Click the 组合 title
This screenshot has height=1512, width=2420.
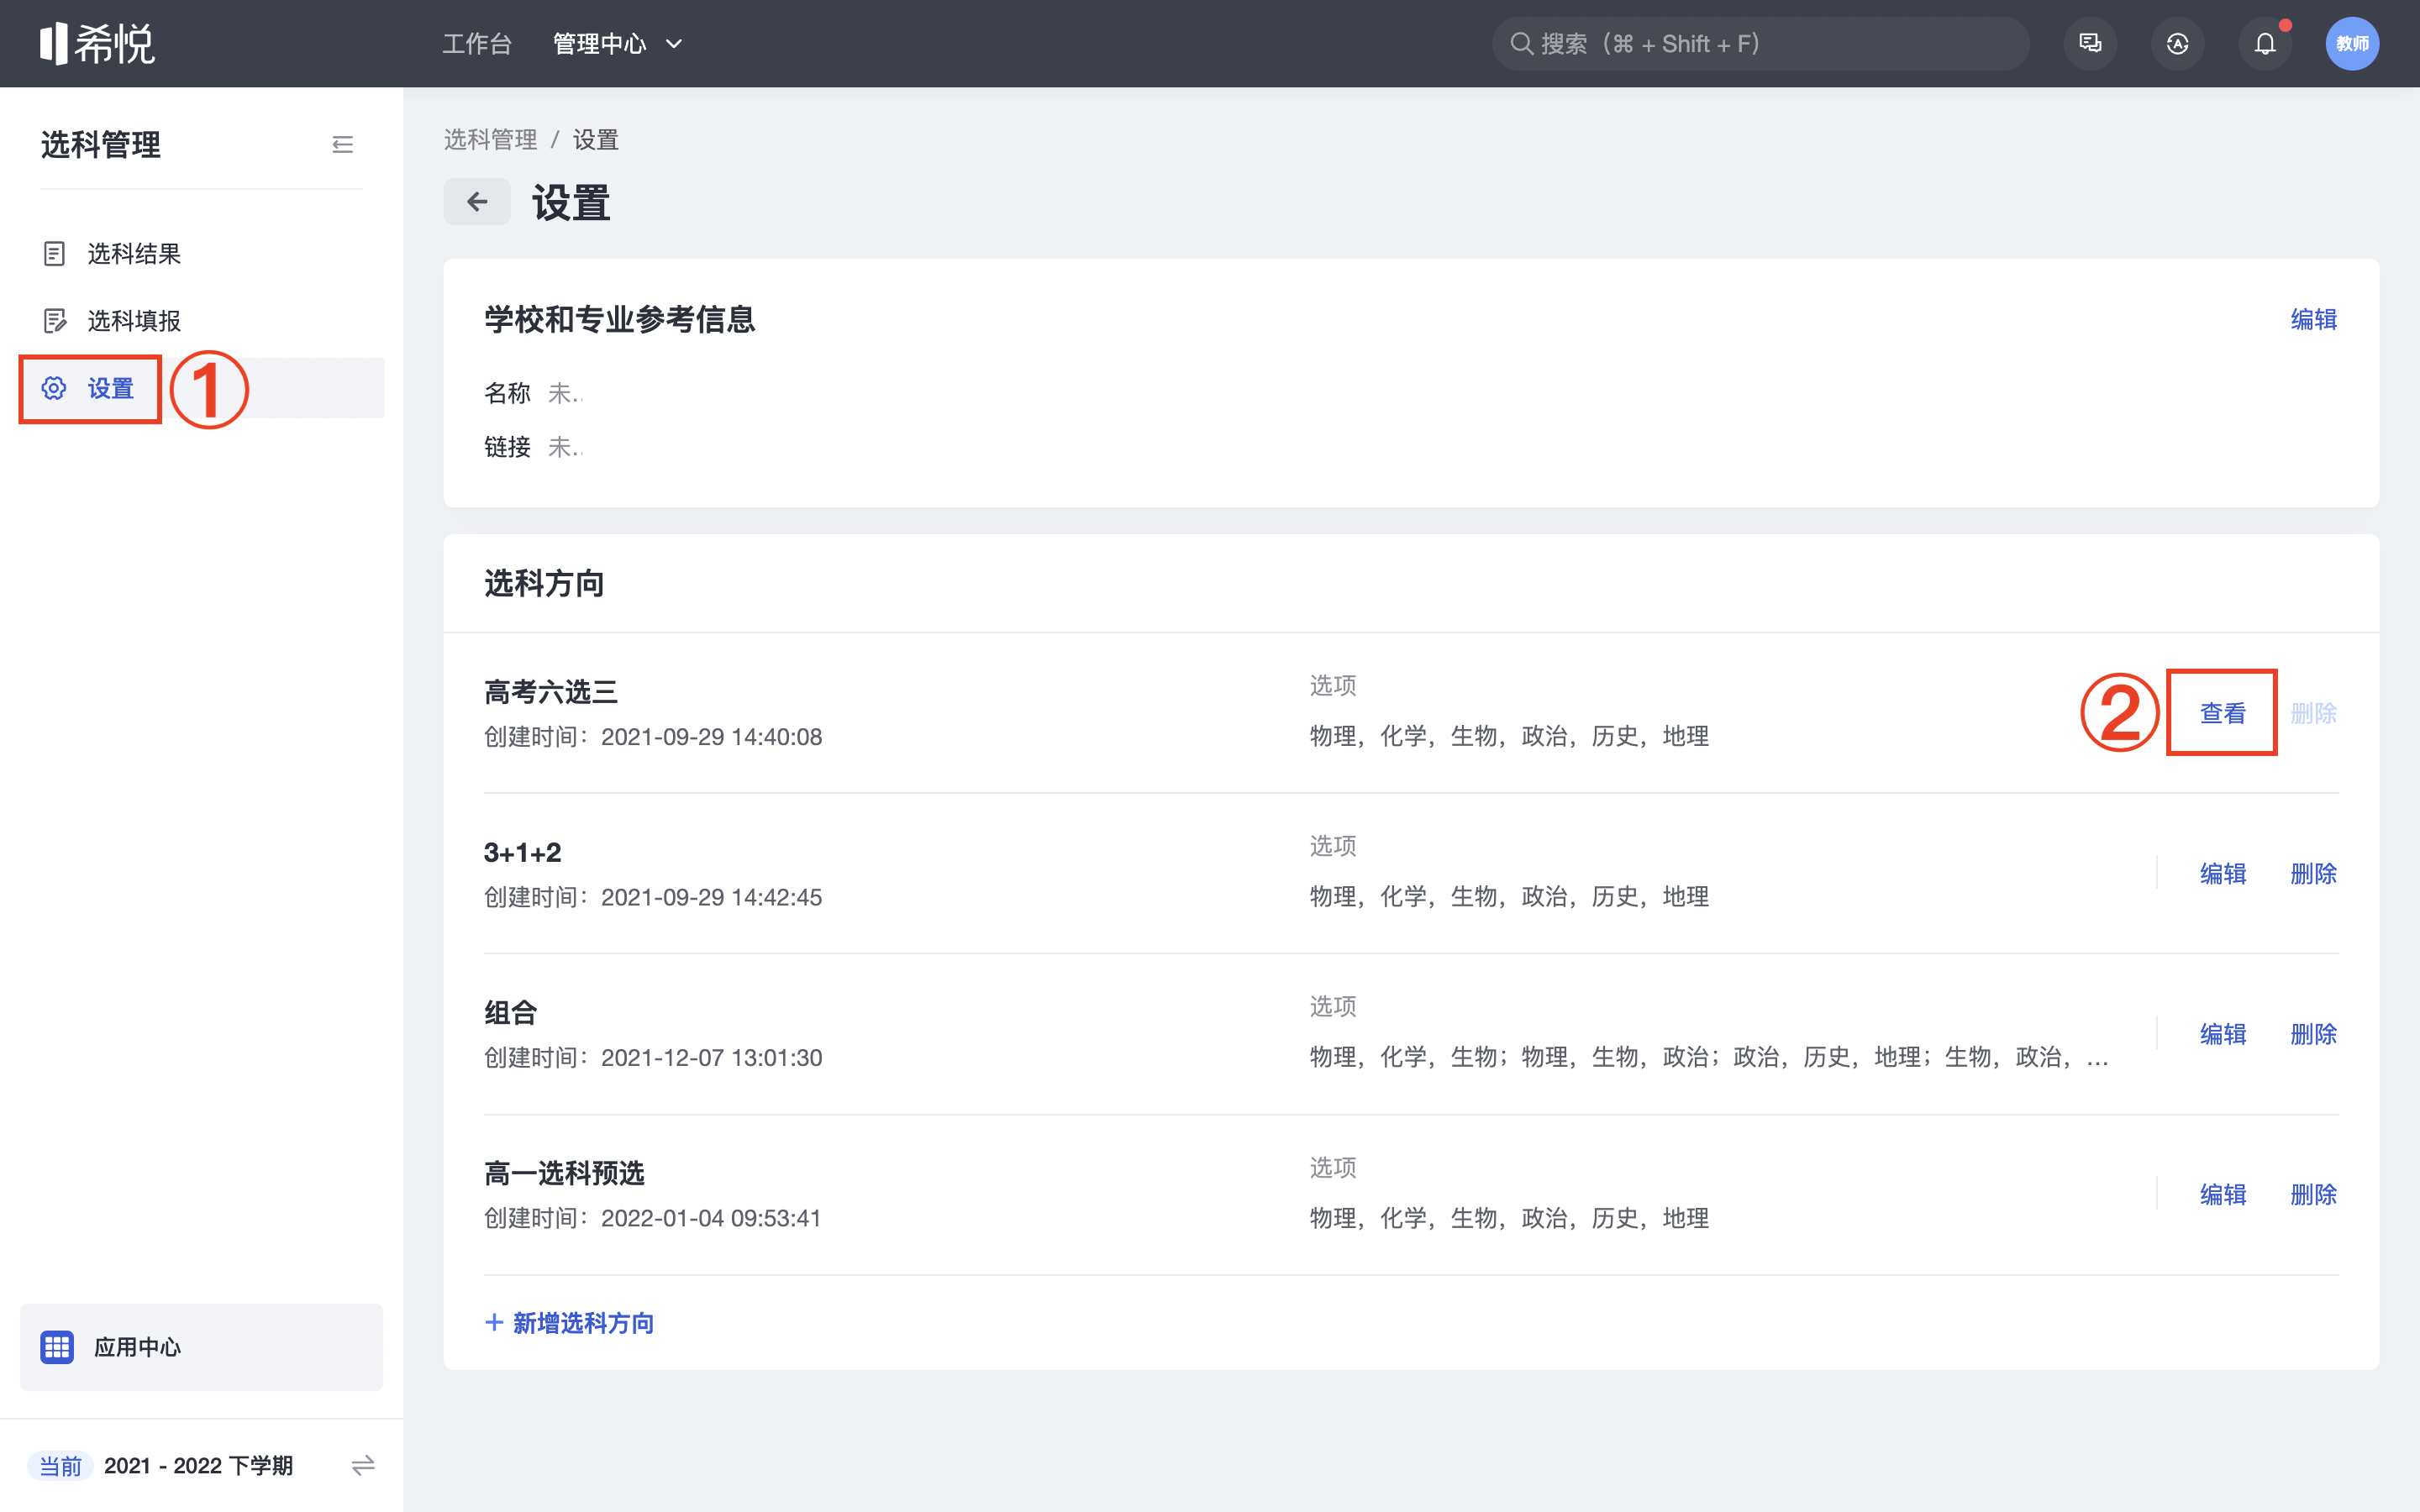click(x=511, y=1013)
